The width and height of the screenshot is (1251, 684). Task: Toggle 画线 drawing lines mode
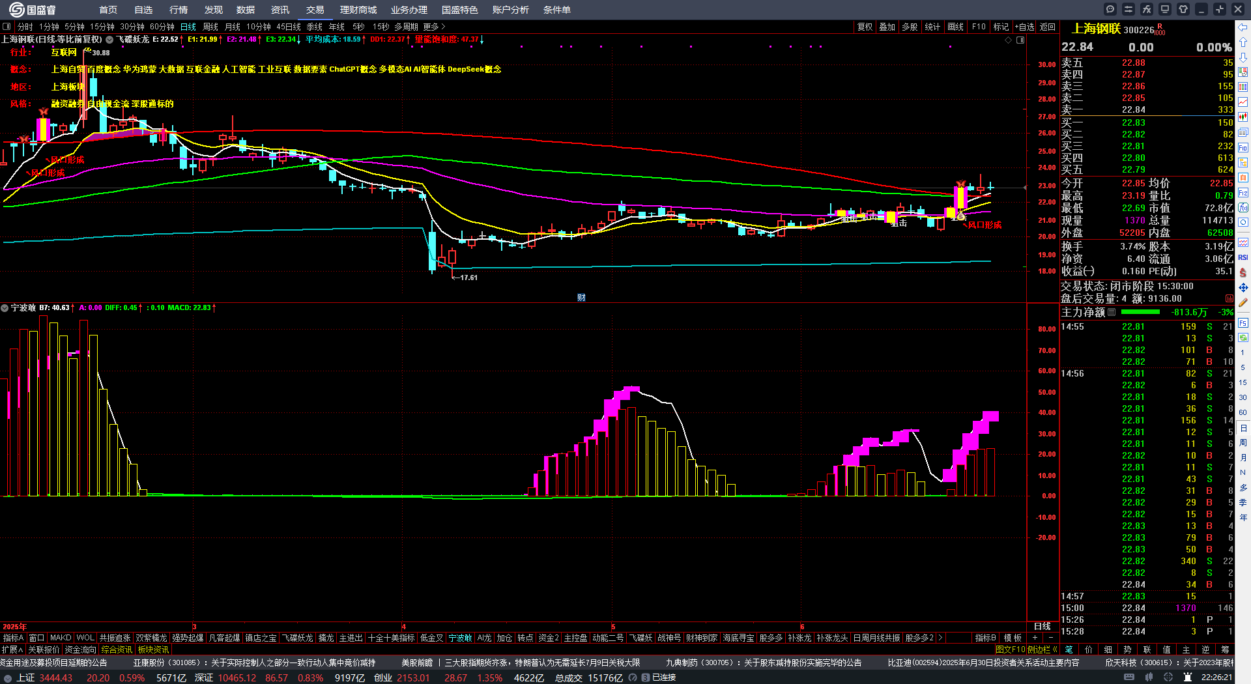[x=955, y=27]
